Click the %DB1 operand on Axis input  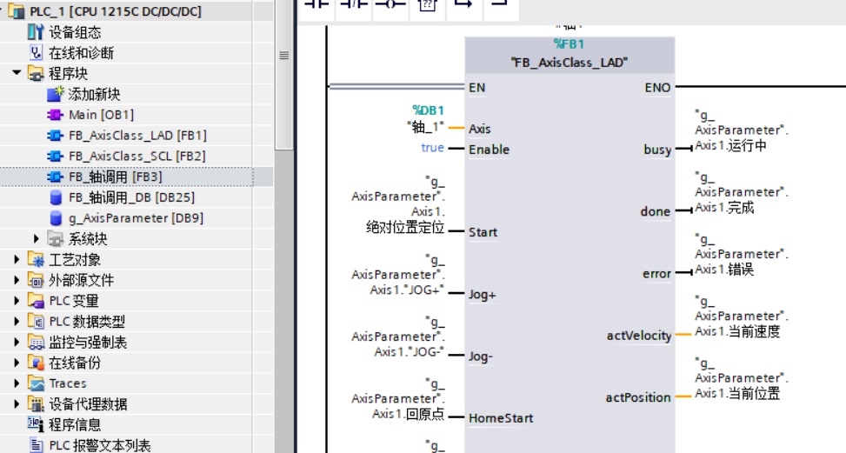click(429, 110)
